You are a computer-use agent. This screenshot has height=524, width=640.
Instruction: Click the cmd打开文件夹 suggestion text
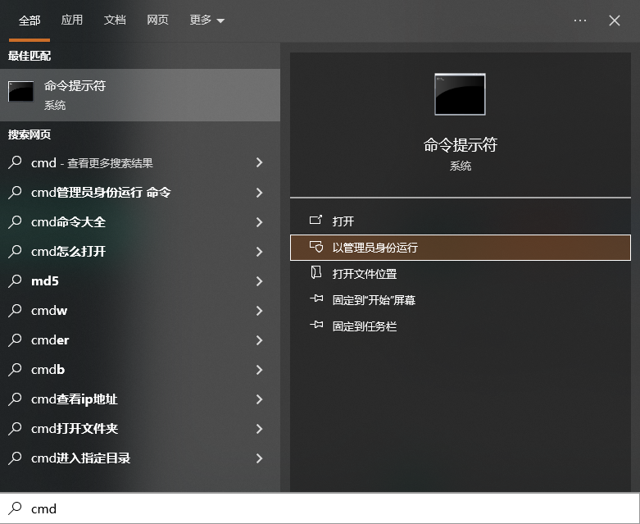pos(75,428)
